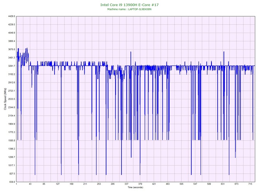
Task: Click the 127 time-axis tick label
Action: [x=58, y=184]
